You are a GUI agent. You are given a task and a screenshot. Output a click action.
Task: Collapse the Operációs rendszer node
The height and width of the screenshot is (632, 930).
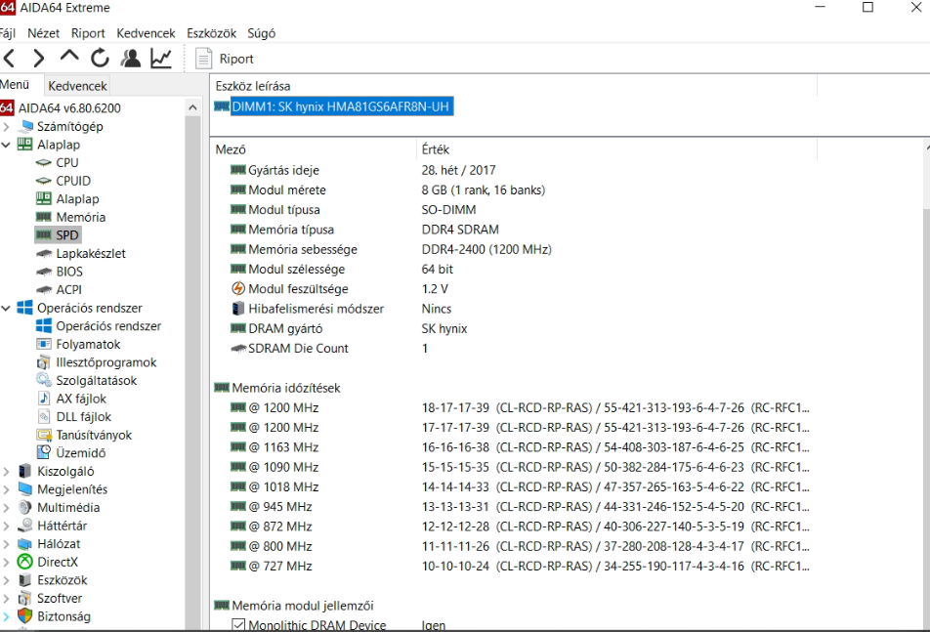tap(7, 308)
